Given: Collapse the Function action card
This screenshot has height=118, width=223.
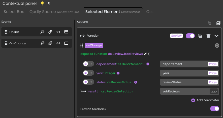Looking at the screenshot, I should [216, 36].
